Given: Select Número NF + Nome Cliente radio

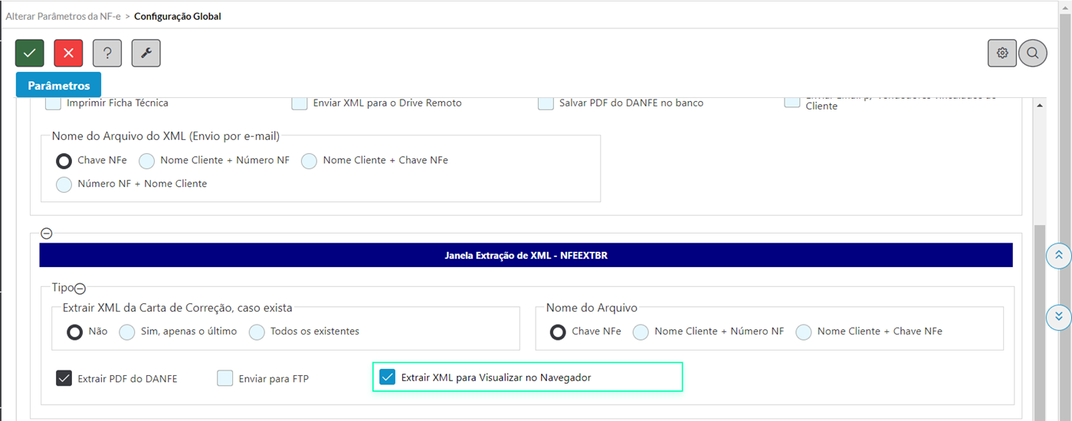Looking at the screenshot, I should coord(64,184).
